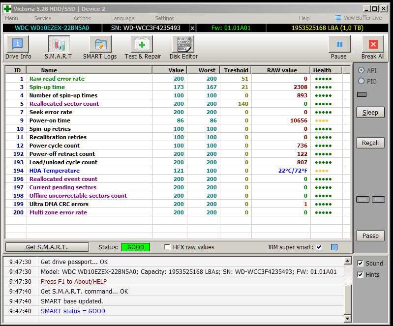Open the Menu menu
The image size is (393, 326).
tap(11, 18)
